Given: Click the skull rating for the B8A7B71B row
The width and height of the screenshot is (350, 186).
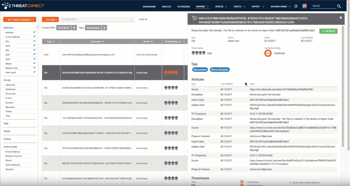Looking at the screenshot, I should click(x=171, y=163).
